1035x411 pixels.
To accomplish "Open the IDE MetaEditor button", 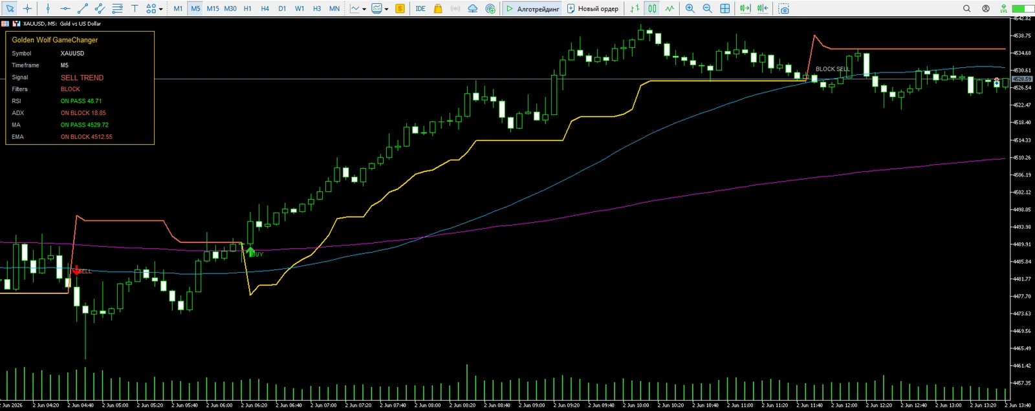I will pos(420,8).
